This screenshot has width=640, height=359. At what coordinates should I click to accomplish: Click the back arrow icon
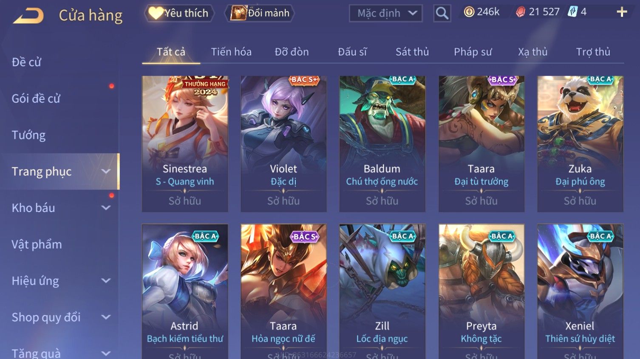pyautogui.click(x=28, y=16)
